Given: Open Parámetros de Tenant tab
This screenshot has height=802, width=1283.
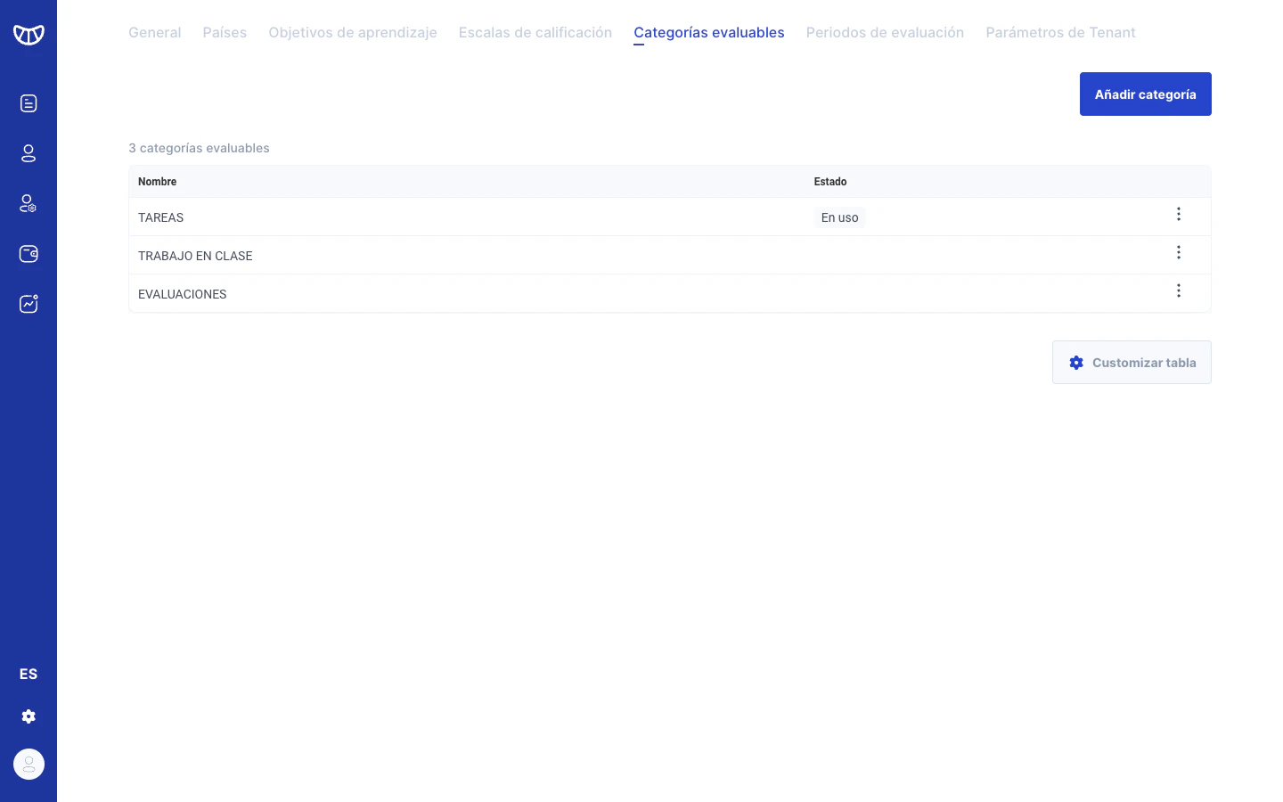Looking at the screenshot, I should (1060, 32).
